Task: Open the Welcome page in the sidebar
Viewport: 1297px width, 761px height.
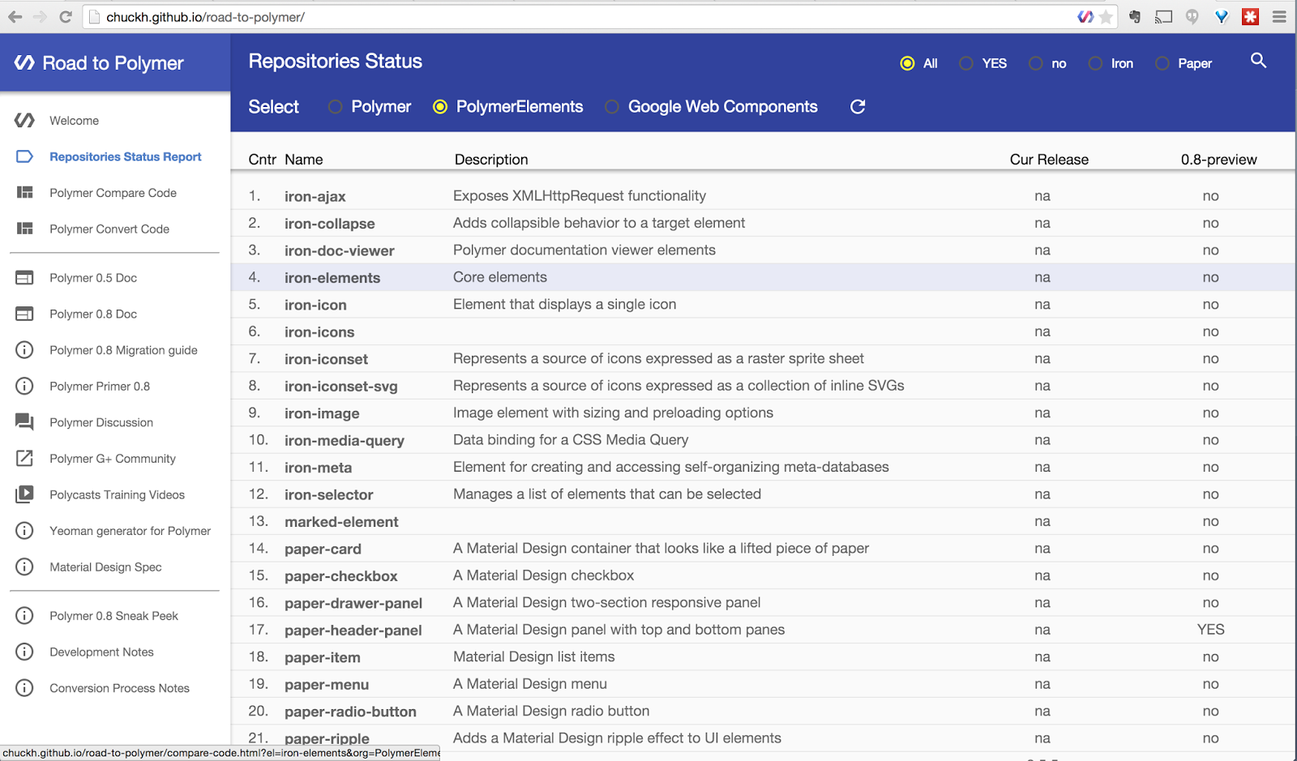Action: [x=74, y=121]
